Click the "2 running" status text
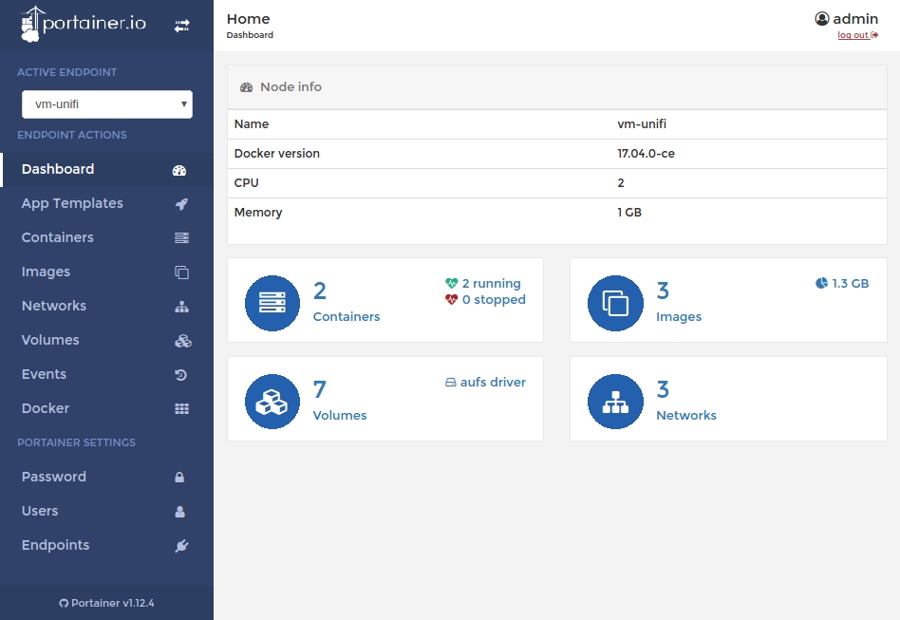 pos(492,284)
